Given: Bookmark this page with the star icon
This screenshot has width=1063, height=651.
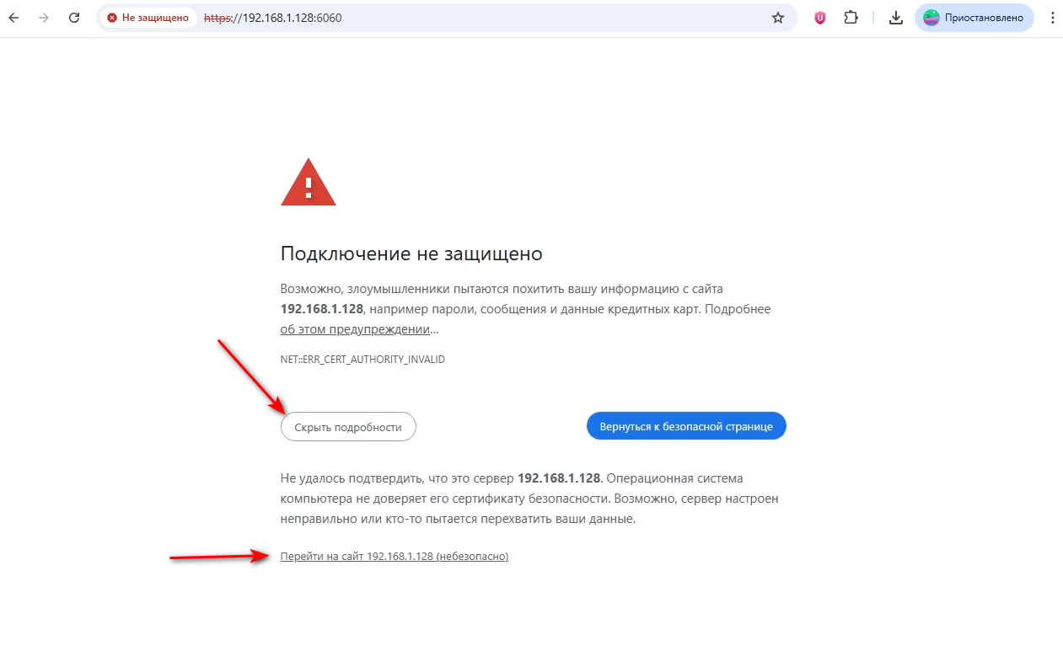Looking at the screenshot, I should [778, 18].
